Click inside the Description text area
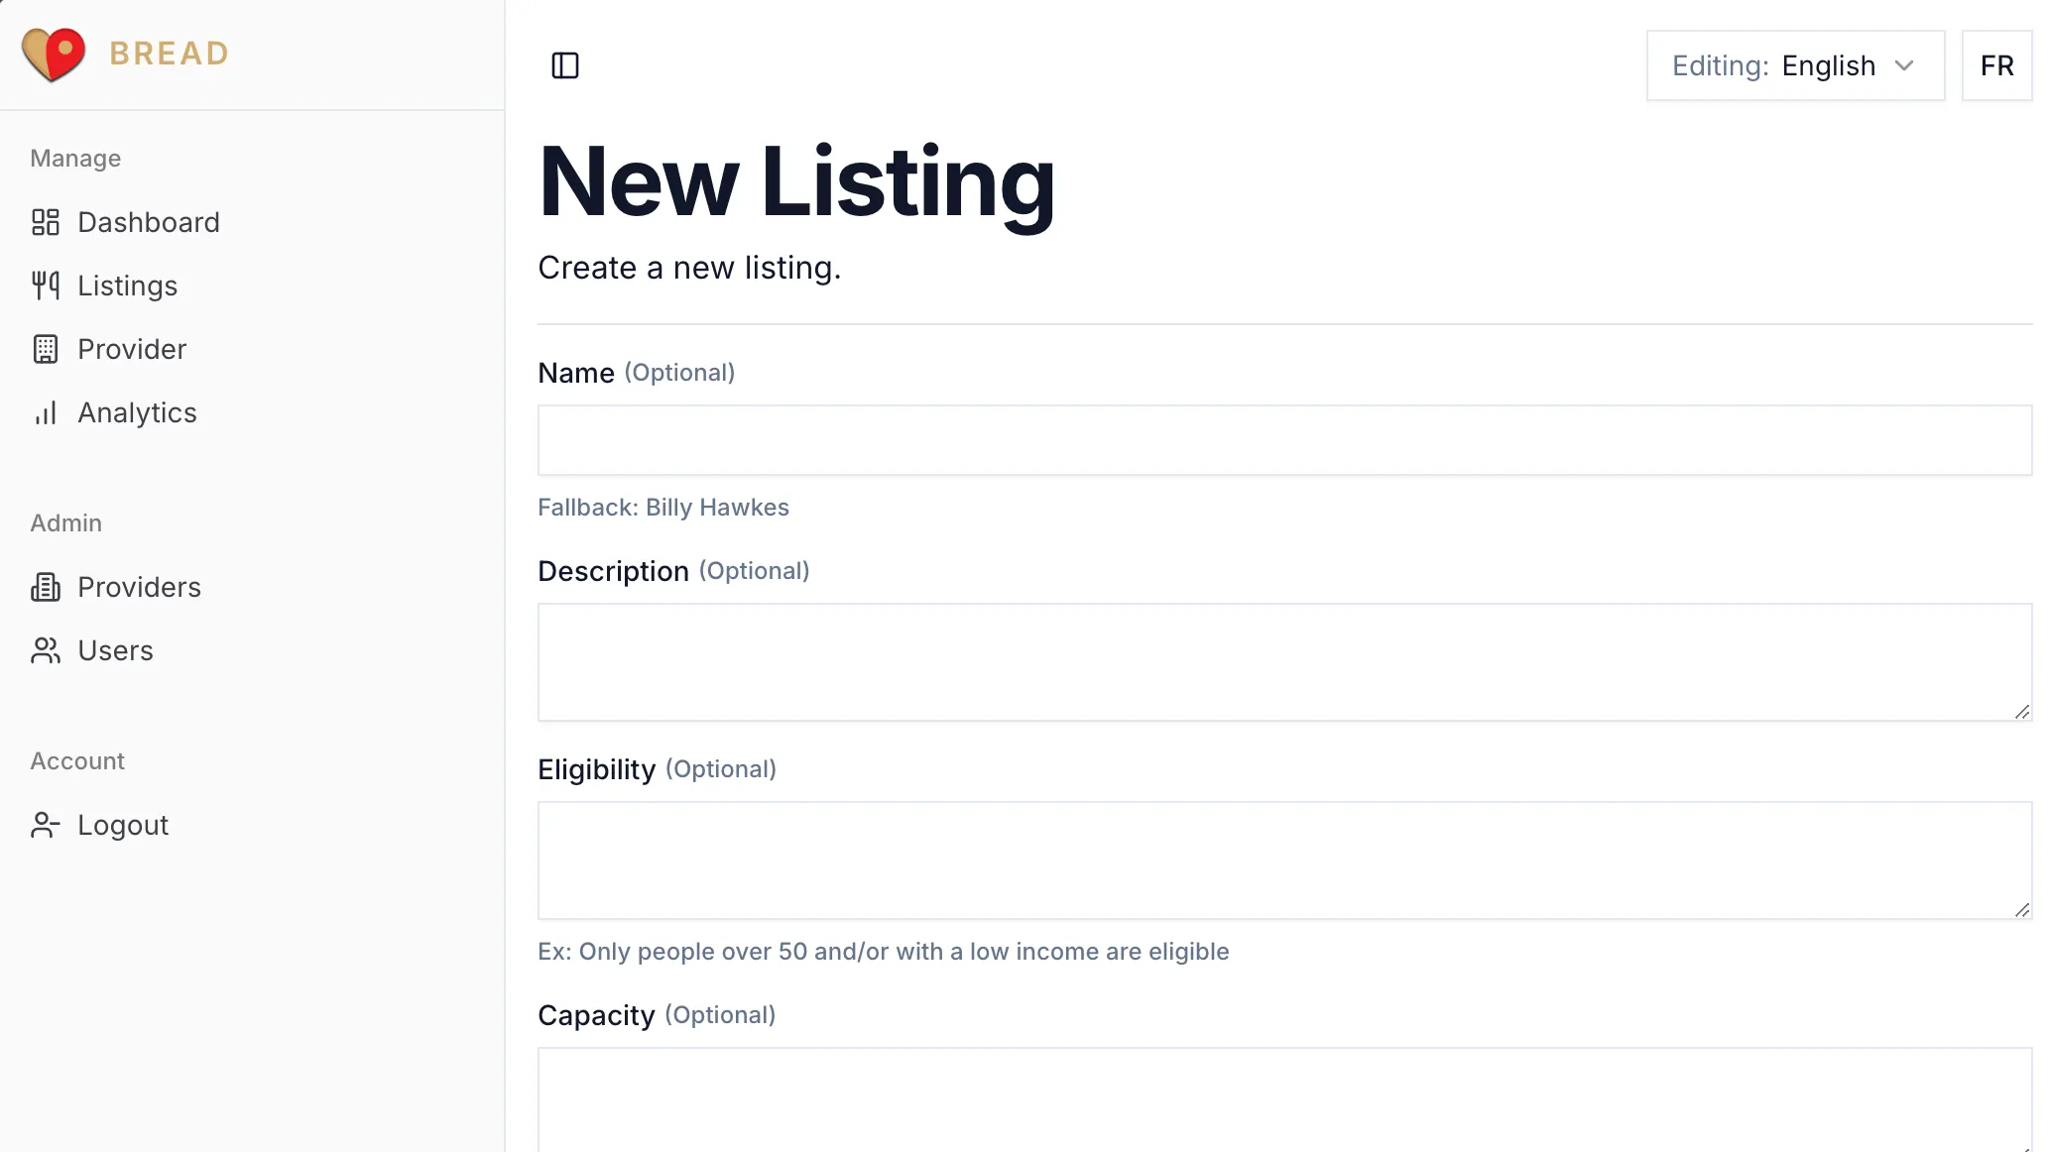The width and height of the screenshot is (2047, 1152). (x=1284, y=662)
